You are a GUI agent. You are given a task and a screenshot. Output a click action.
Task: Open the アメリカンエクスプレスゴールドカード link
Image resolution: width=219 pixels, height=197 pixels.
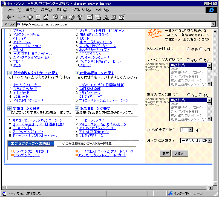coord(102,155)
